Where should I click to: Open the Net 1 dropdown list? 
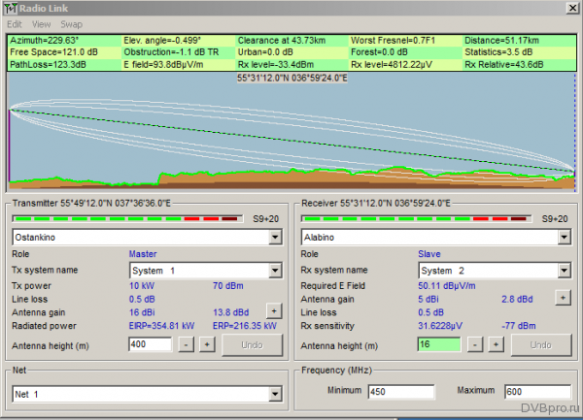click(274, 395)
